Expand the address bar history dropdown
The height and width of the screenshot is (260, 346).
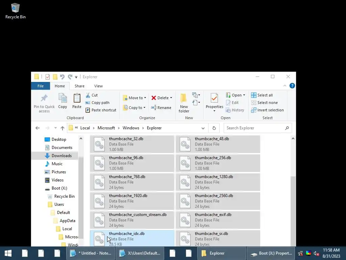coord(203,128)
